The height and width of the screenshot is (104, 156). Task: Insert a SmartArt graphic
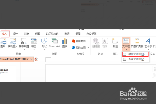(x=55, y=43)
